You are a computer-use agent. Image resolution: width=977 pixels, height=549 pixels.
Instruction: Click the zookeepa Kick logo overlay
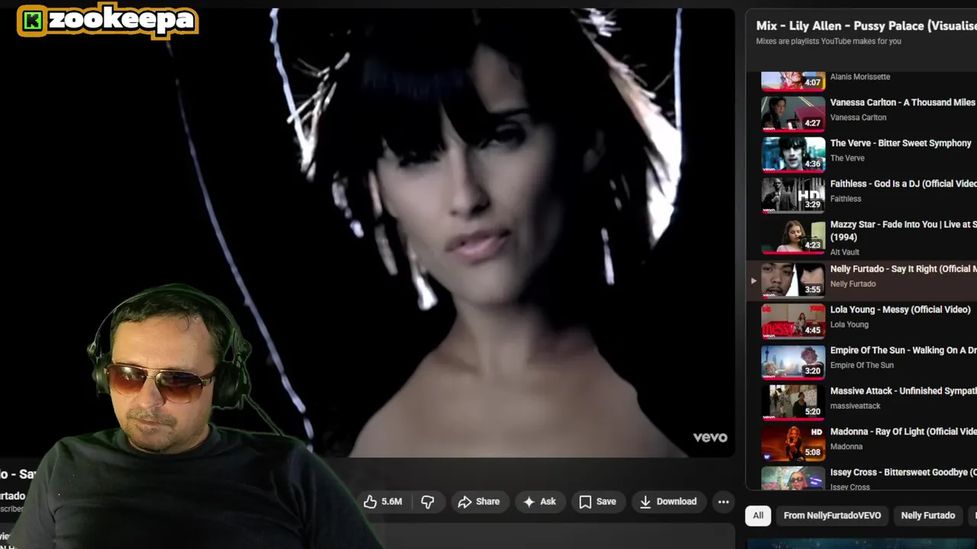108,21
